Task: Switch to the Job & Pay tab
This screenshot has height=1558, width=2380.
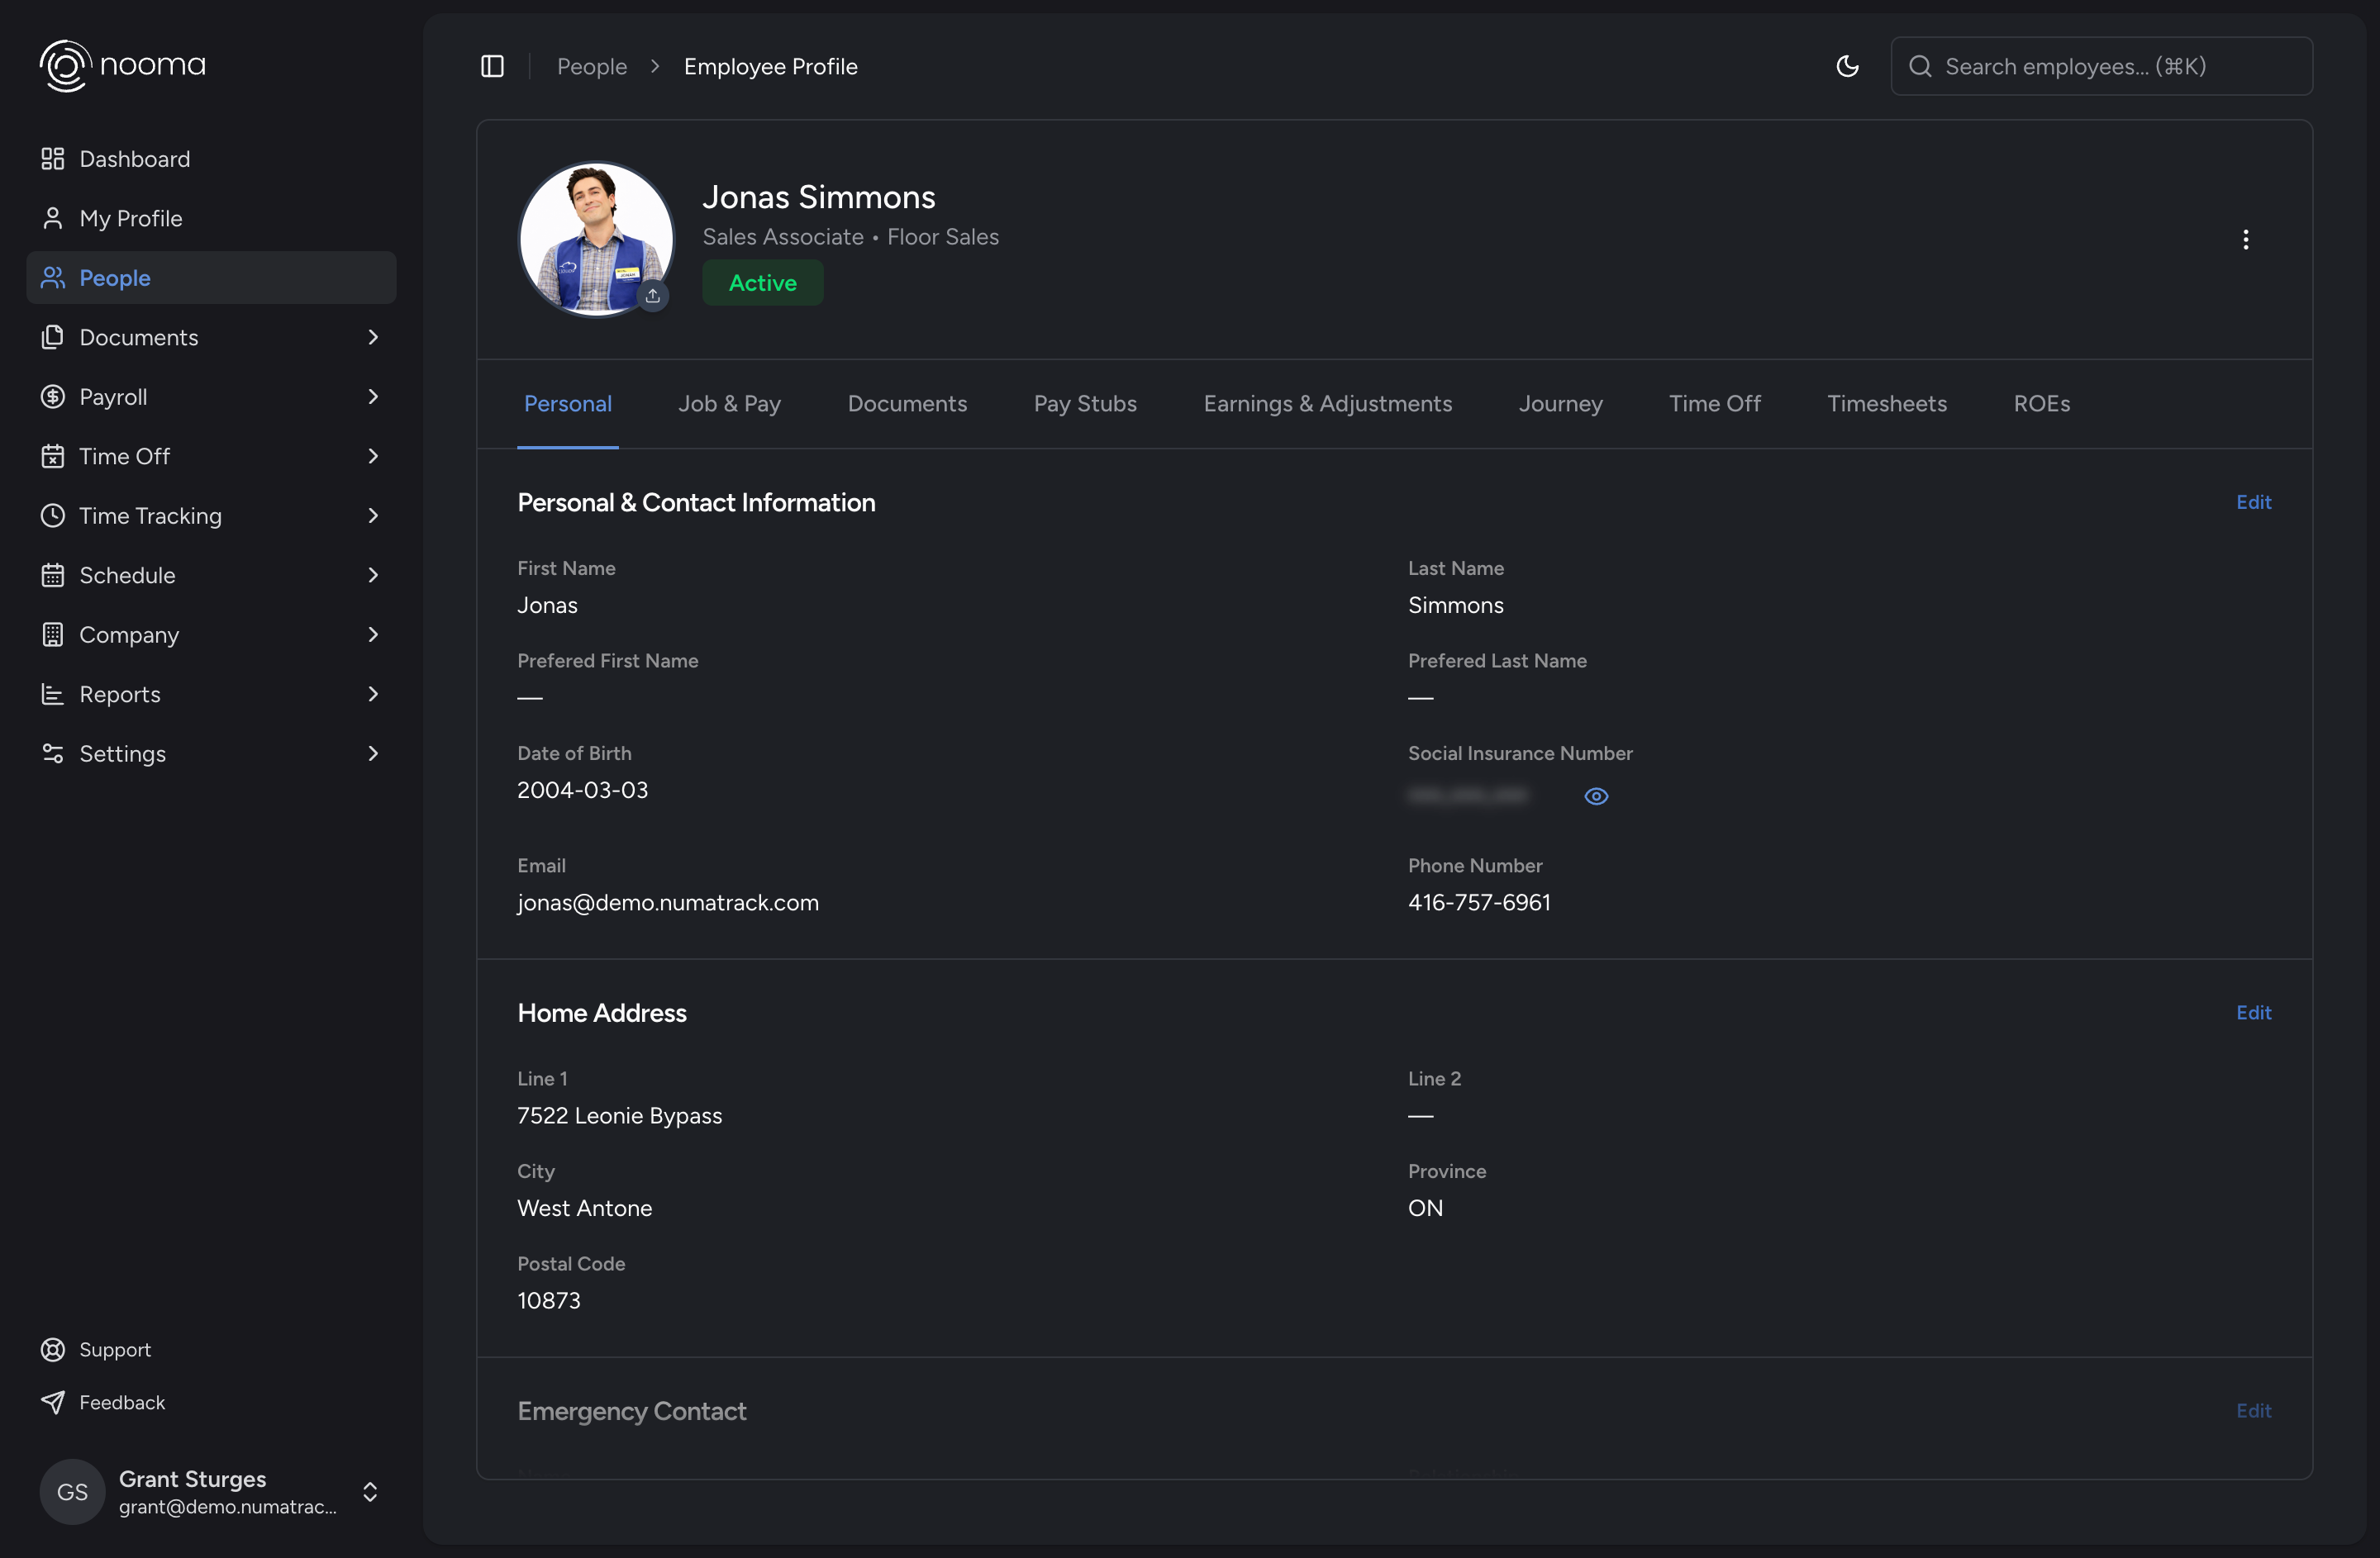Action: (729, 404)
